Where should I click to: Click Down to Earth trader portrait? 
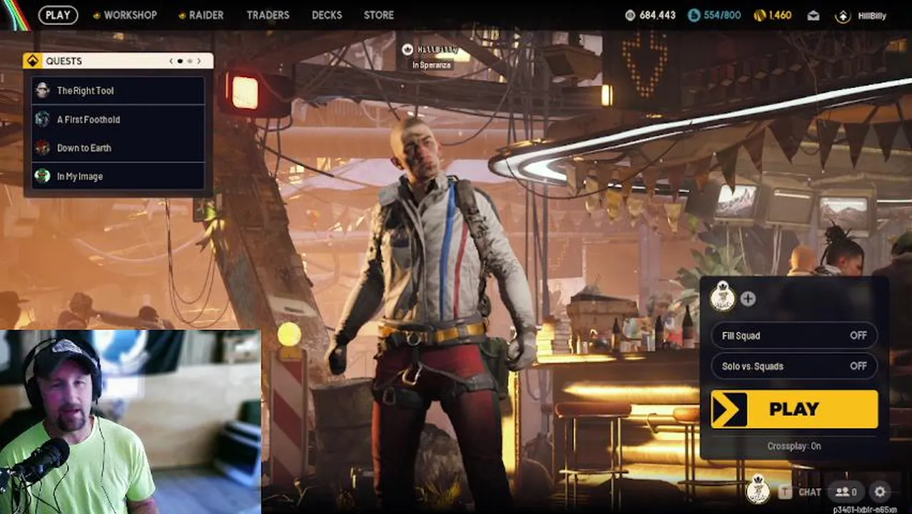click(x=43, y=148)
